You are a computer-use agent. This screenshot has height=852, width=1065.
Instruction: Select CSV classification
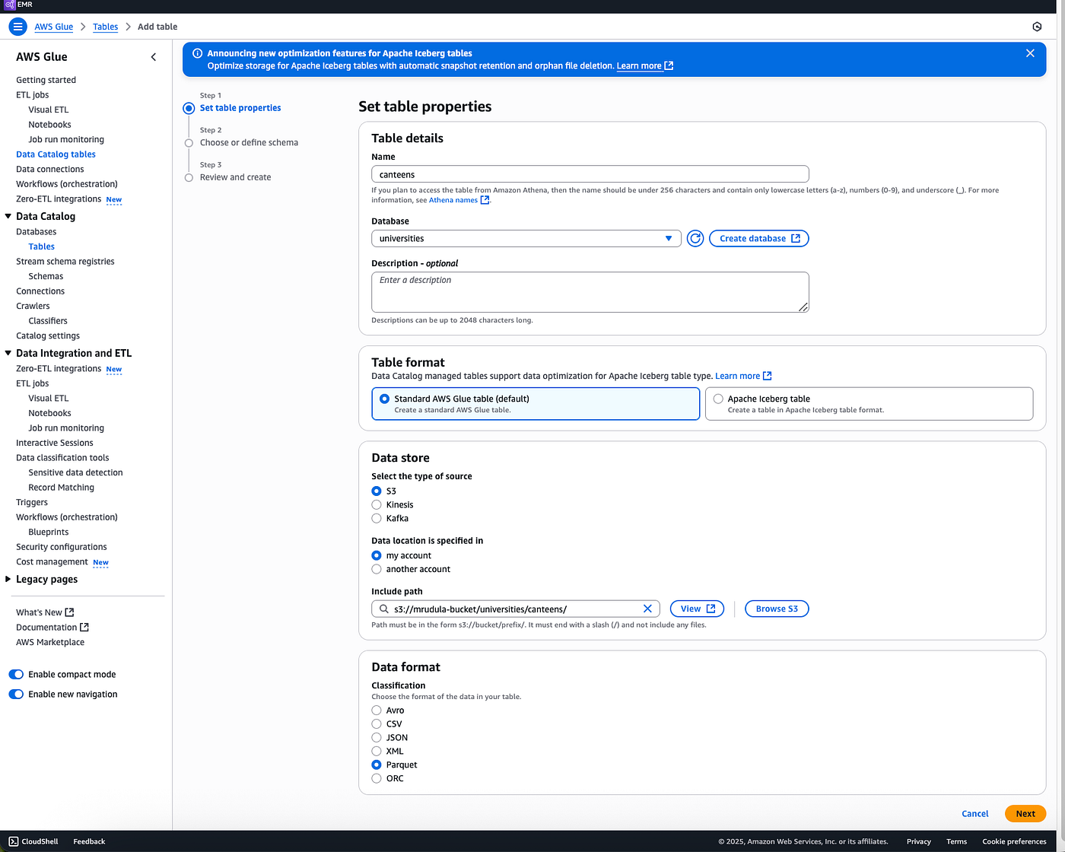[x=377, y=724]
